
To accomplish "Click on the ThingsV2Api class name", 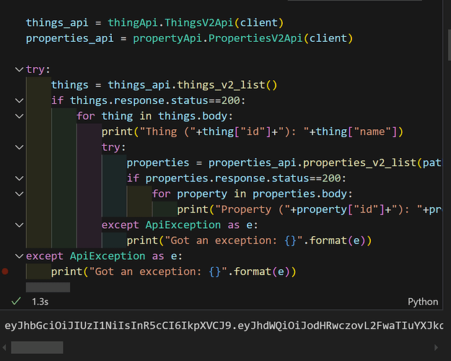I will pyautogui.click(x=198, y=22).
